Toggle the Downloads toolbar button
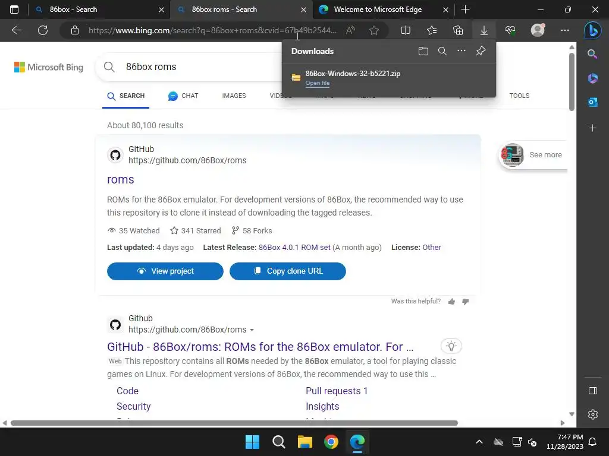Screen dimensions: 609x456 [484, 30]
